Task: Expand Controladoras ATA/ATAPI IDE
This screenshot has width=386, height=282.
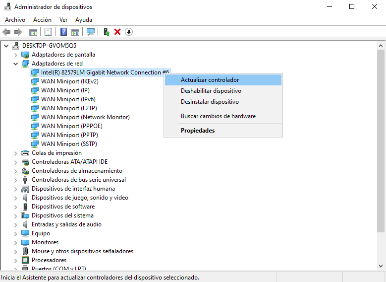Action: click(15, 162)
